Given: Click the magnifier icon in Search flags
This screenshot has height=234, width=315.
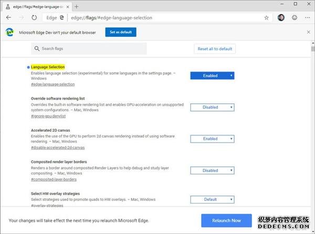Looking at the screenshot, I should 37,49.
